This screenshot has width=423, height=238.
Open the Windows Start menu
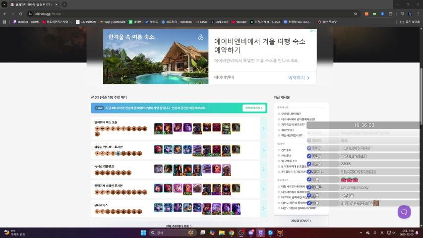click(x=143, y=233)
